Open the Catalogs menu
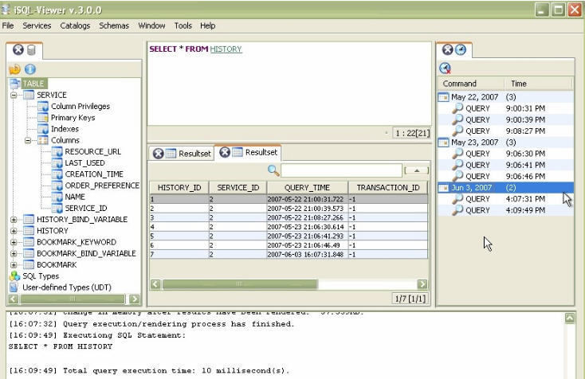This screenshot has width=585, height=379. pyautogui.click(x=75, y=25)
